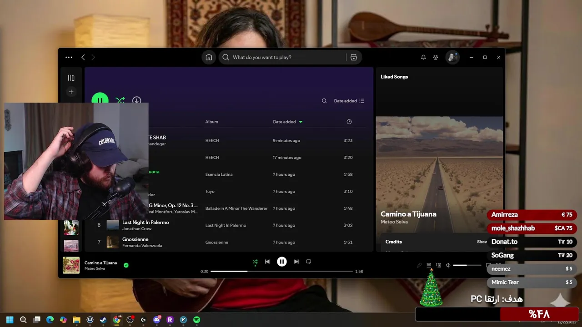Toggle shuffle next to the green play button
The image size is (582, 327).
click(120, 100)
